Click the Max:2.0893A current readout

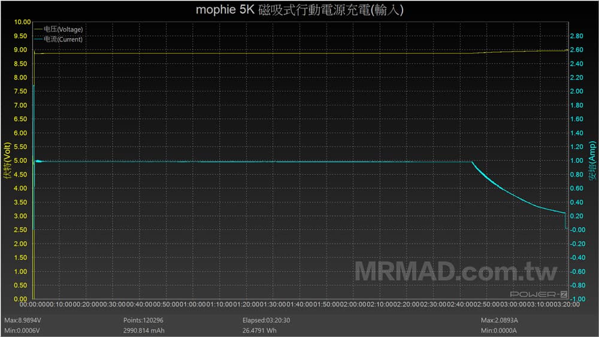(500, 320)
